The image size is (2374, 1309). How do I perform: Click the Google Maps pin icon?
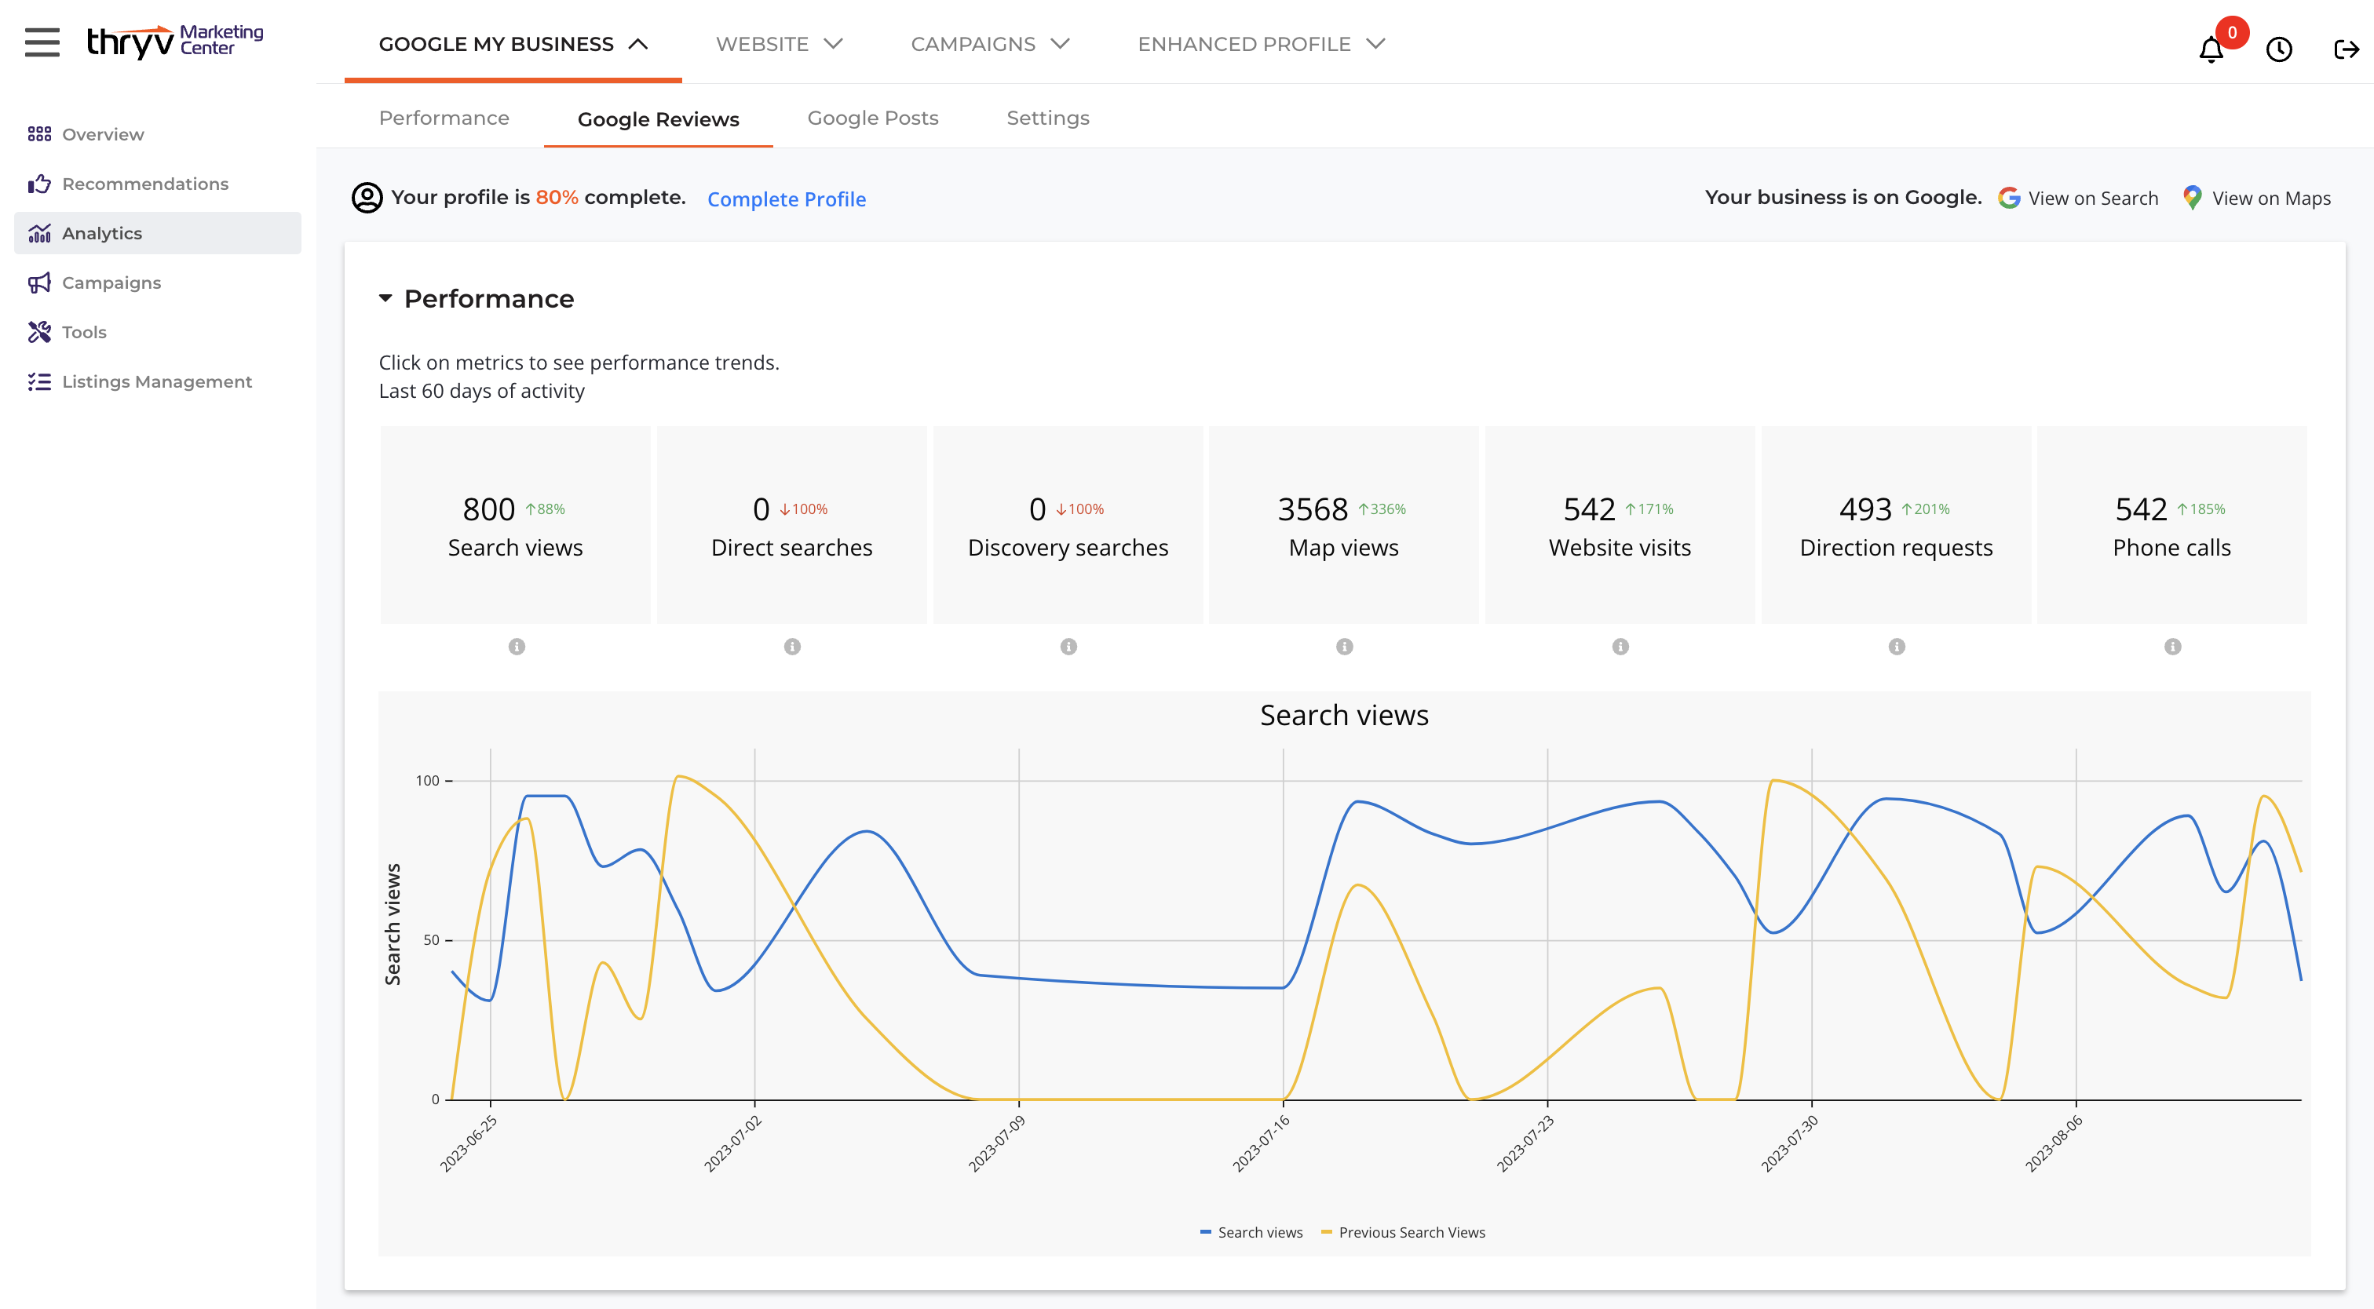click(2193, 198)
